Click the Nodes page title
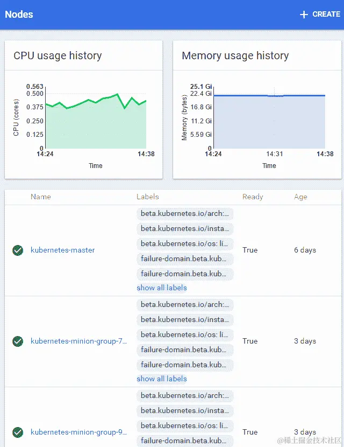The image size is (344, 447). [x=19, y=15]
